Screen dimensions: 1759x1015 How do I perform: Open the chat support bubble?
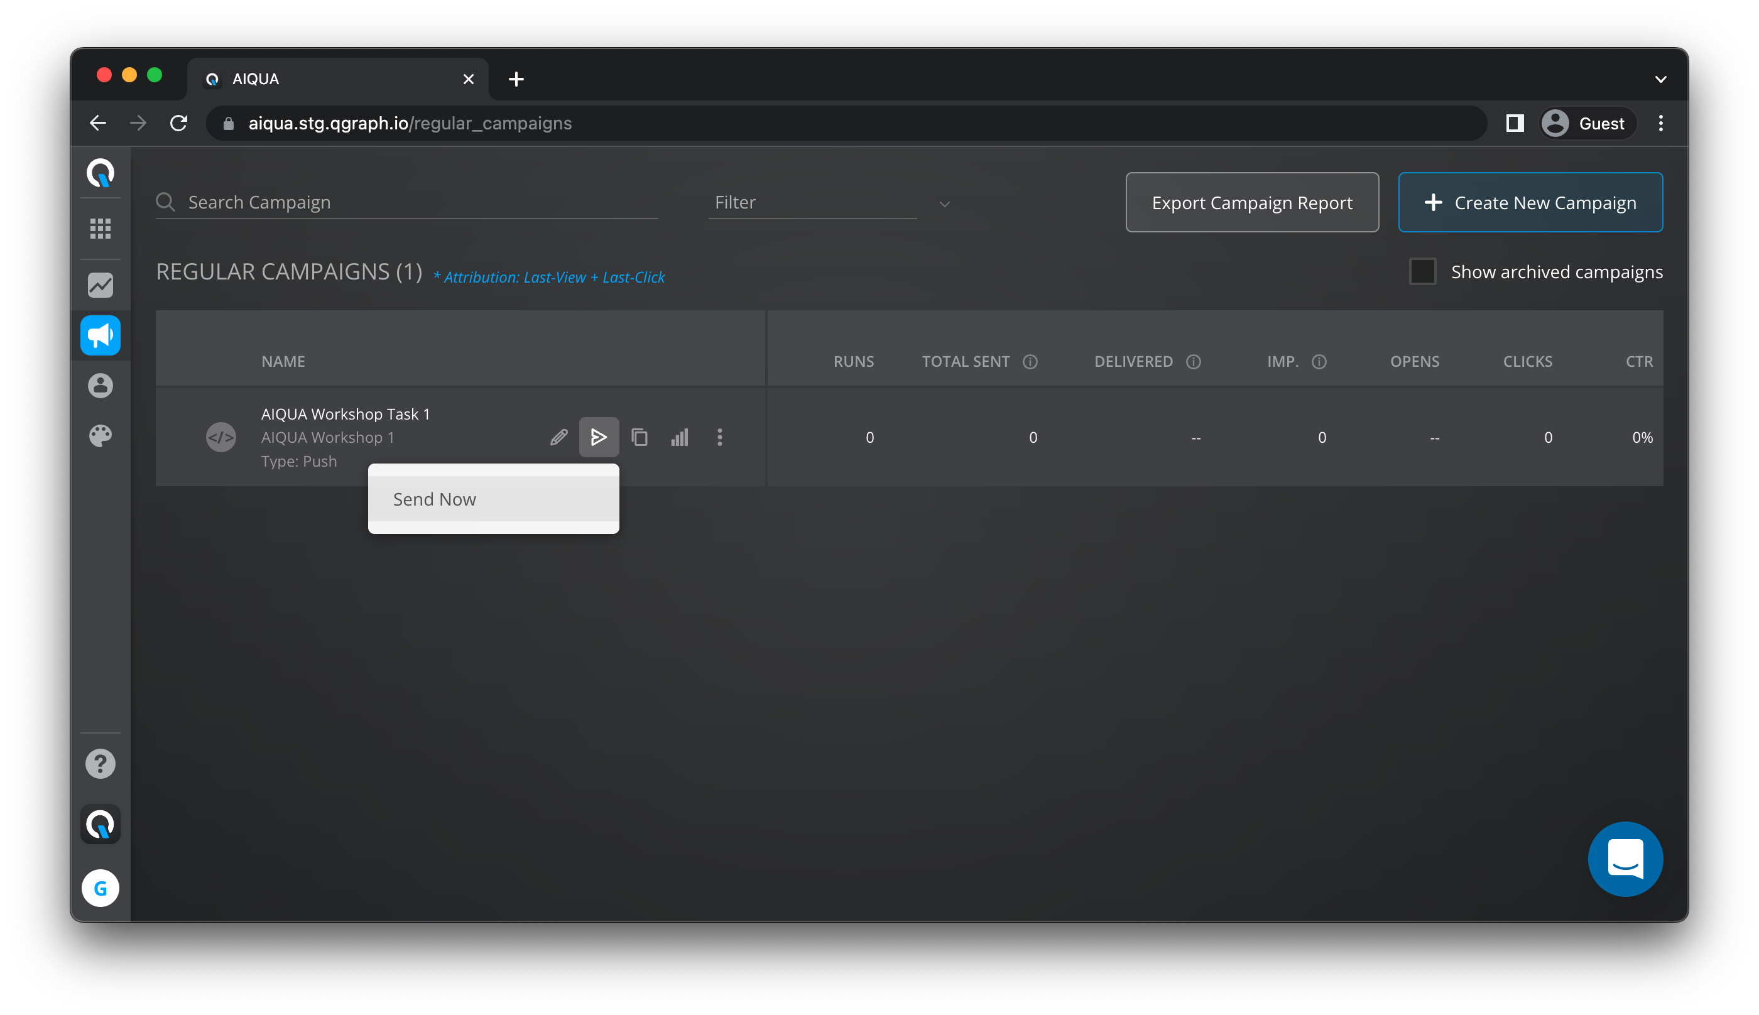tap(1625, 859)
